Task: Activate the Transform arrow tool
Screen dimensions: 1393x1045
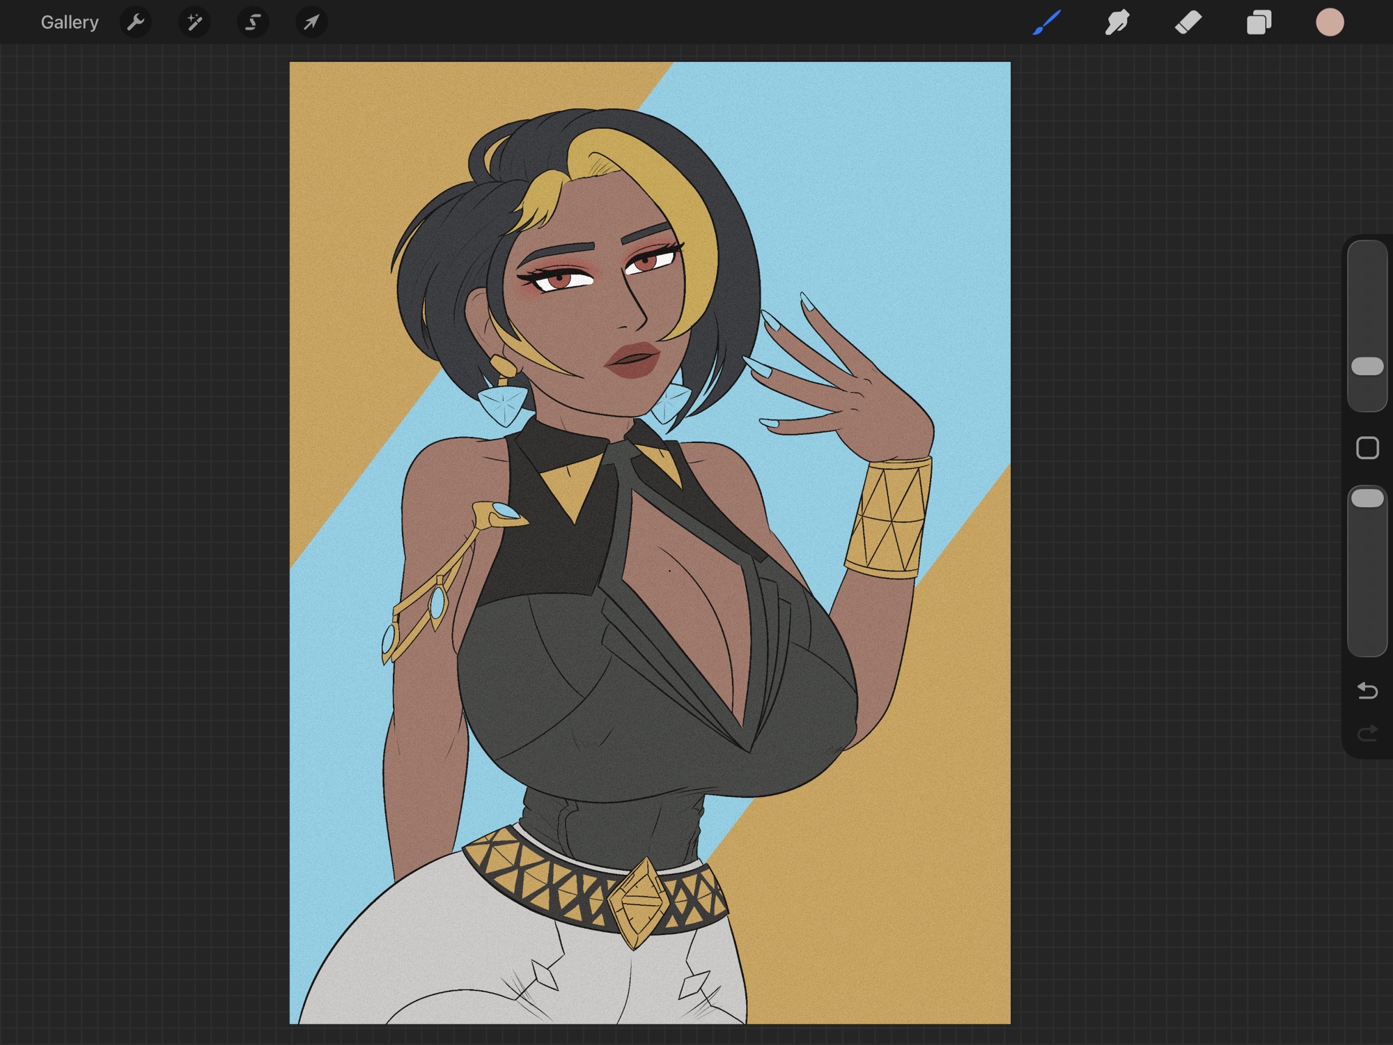Action: point(311,22)
